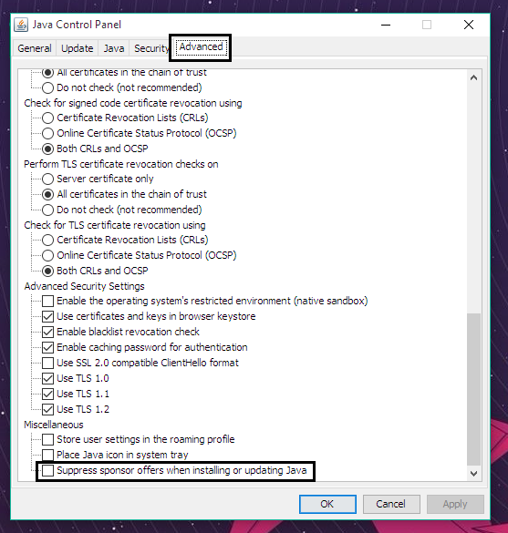Select Server certificate only radio
This screenshot has width=508, height=533.
click(x=47, y=179)
